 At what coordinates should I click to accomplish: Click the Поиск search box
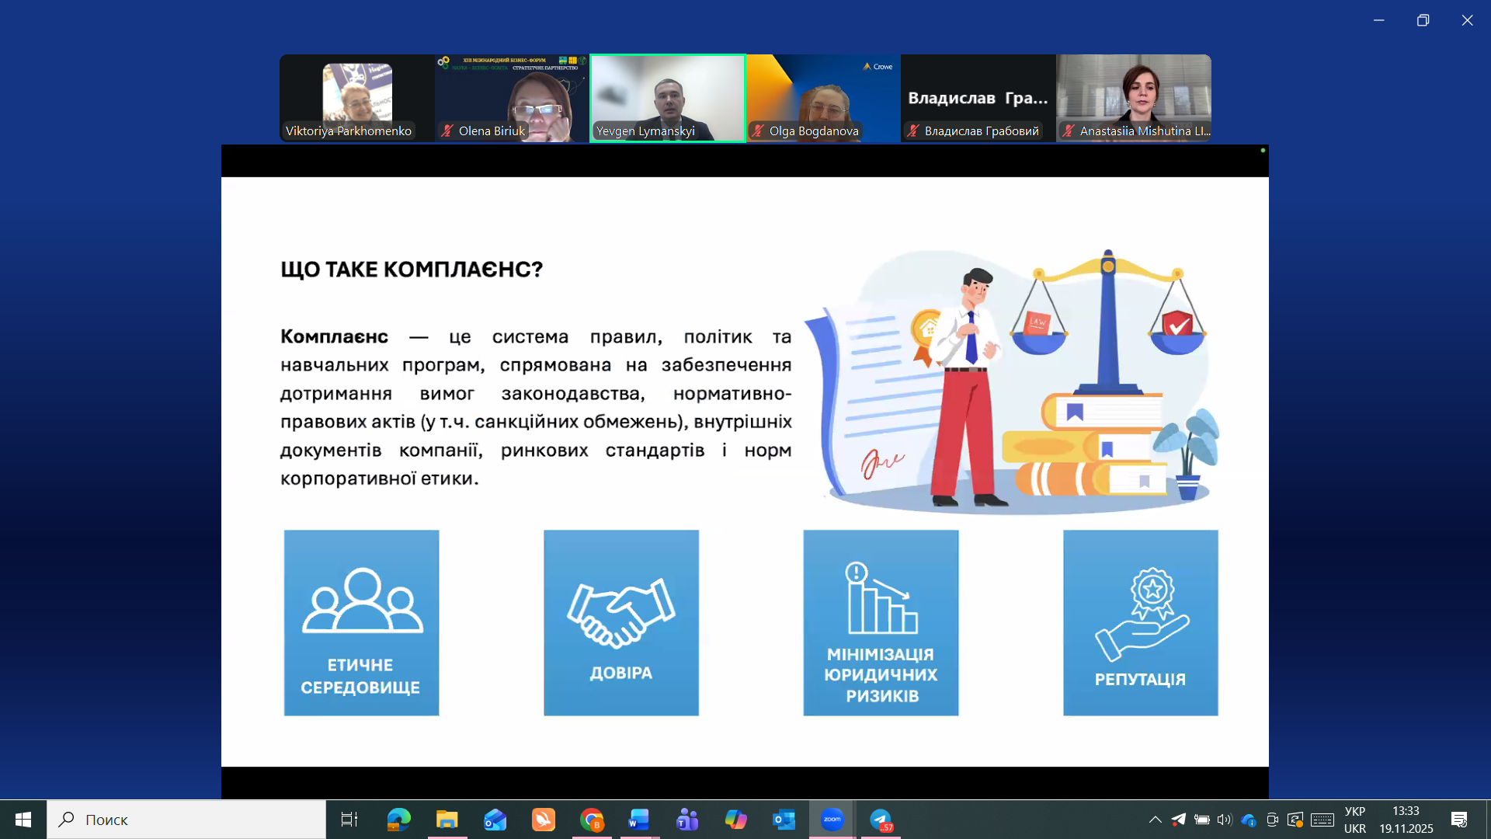pos(186,820)
